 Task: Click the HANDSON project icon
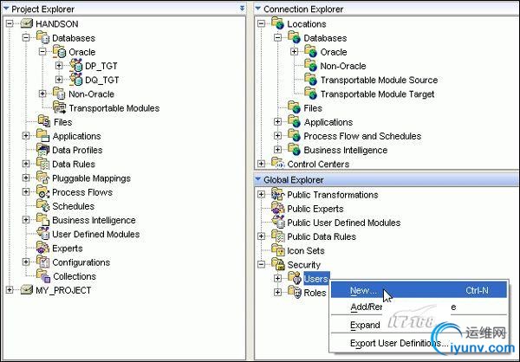tap(27, 23)
